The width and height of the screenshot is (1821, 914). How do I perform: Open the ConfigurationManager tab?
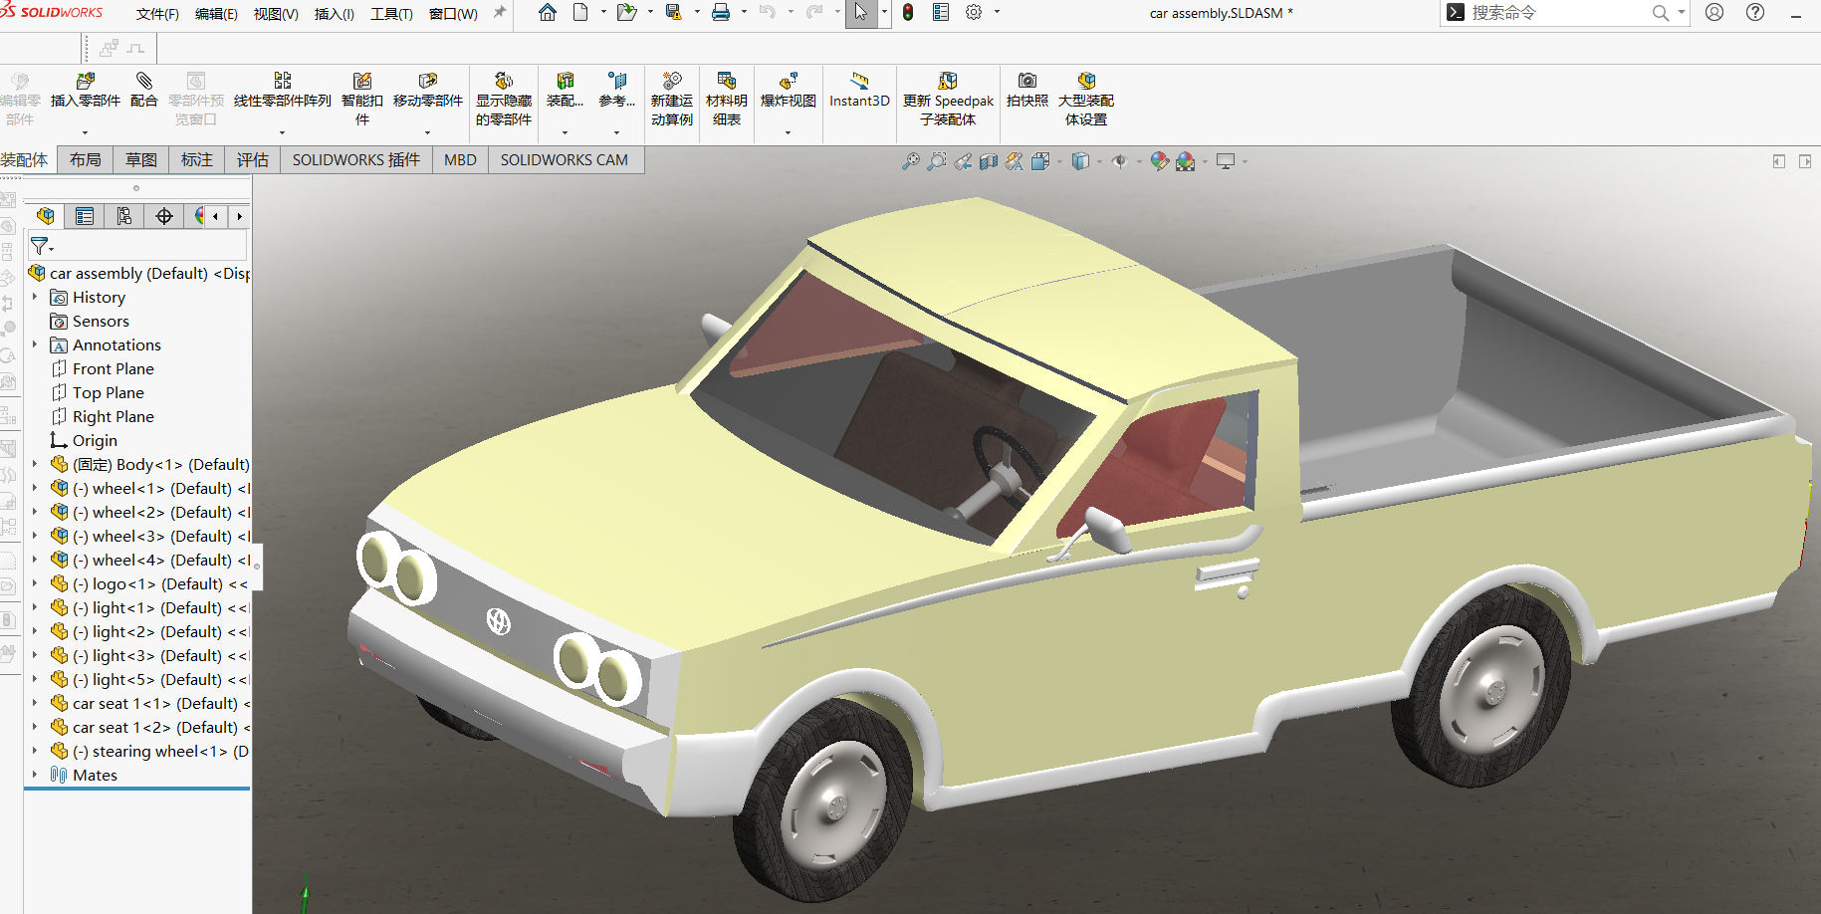pos(124,216)
